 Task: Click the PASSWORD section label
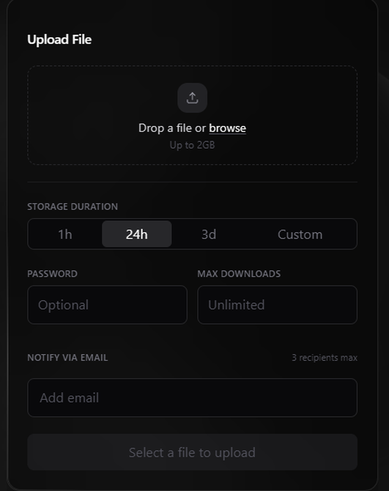[52, 274]
